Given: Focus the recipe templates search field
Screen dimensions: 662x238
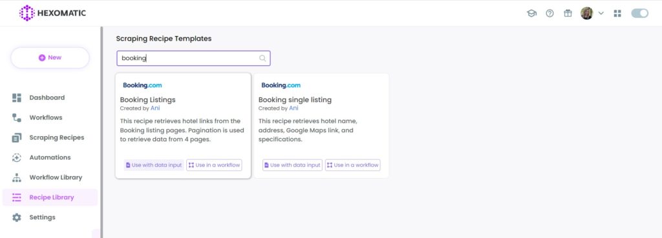Looking at the screenshot, I should (x=193, y=58).
